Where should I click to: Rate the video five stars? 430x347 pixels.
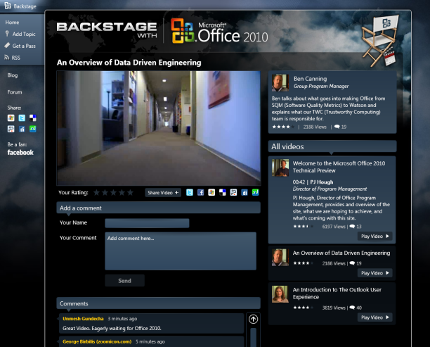coord(131,193)
